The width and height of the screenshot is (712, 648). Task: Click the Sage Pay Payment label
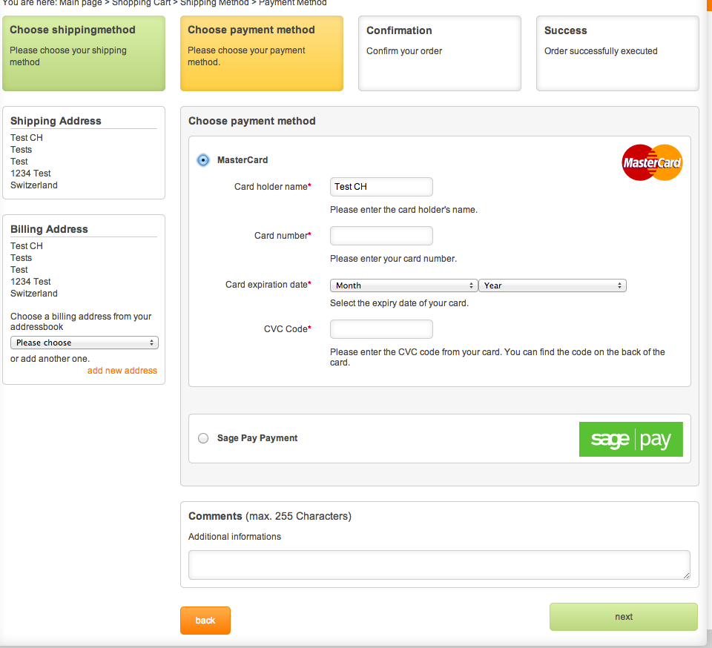(x=257, y=438)
